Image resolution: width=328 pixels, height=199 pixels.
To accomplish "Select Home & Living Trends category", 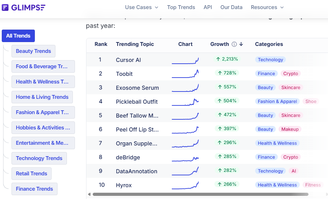I will pyautogui.click(x=42, y=97).
